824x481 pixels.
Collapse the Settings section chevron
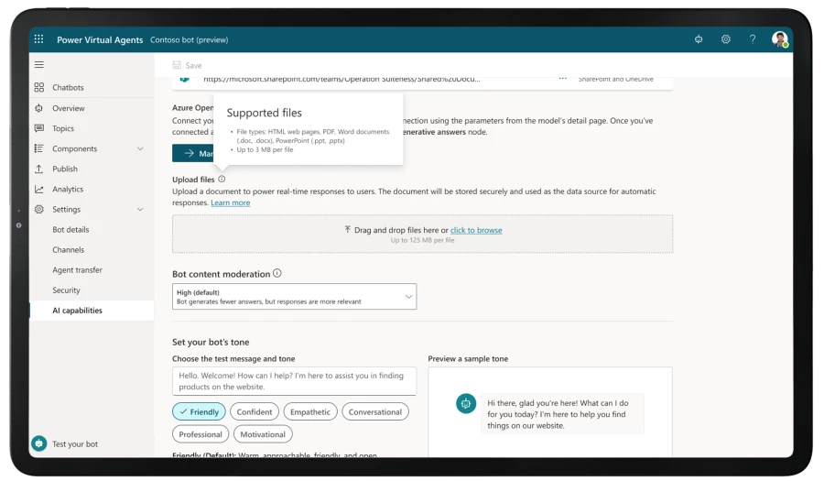point(140,210)
